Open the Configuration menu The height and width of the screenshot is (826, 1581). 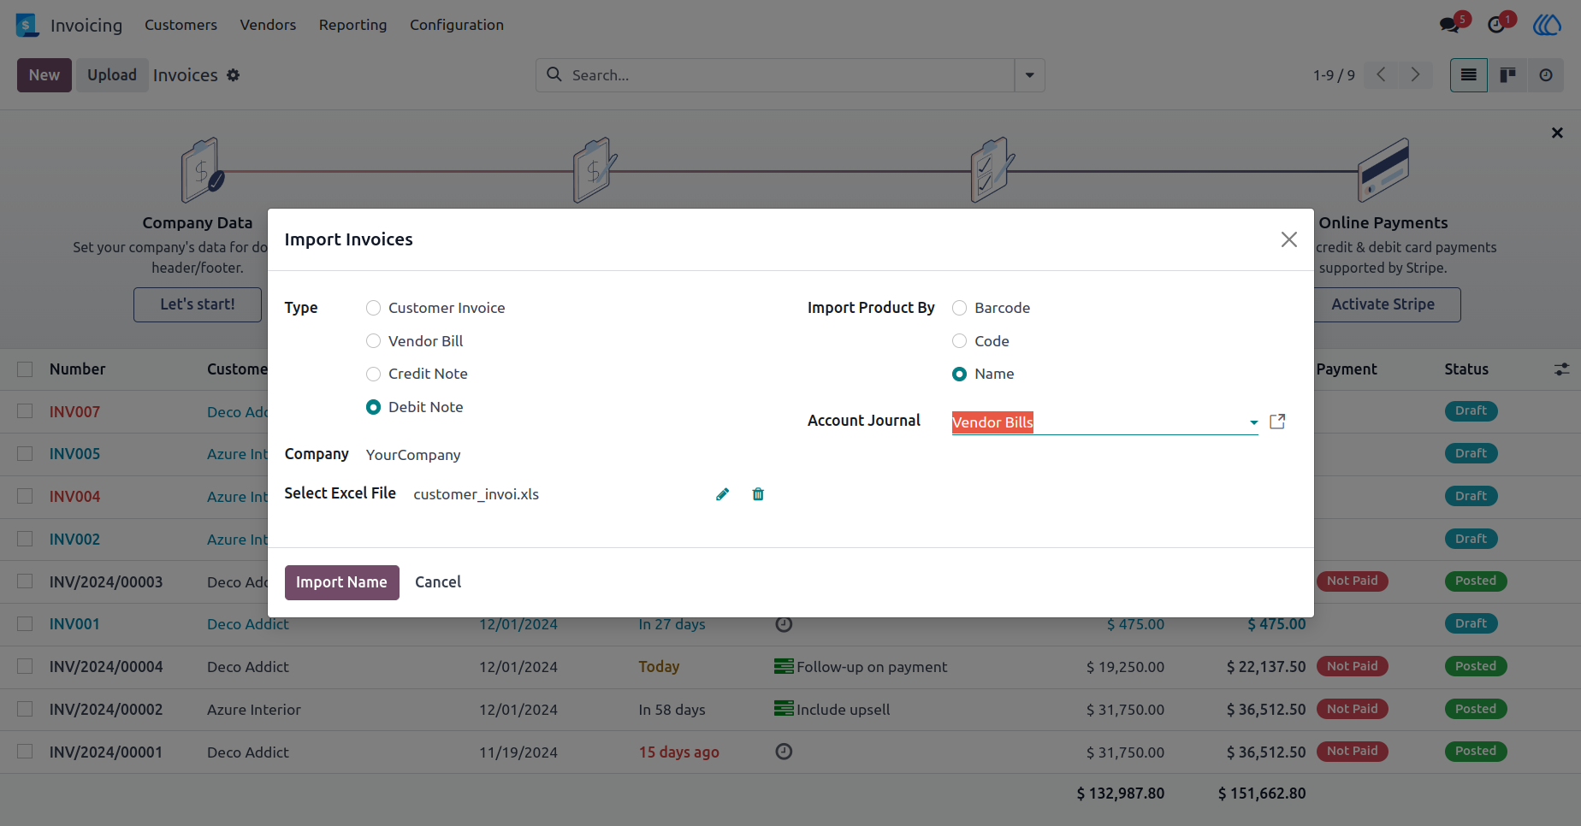[457, 25]
